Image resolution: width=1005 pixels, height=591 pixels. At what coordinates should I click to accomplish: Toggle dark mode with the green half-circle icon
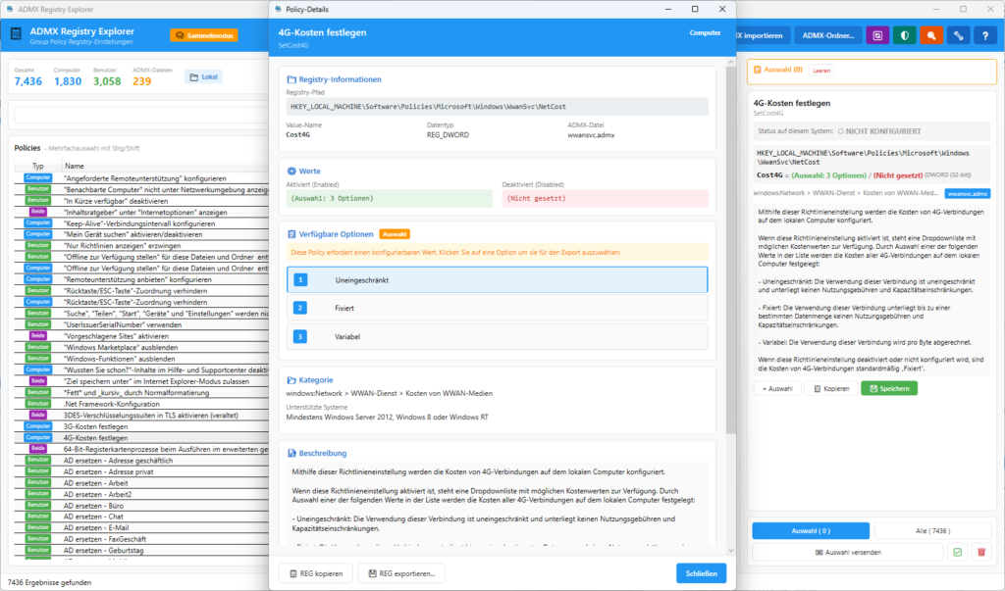904,35
